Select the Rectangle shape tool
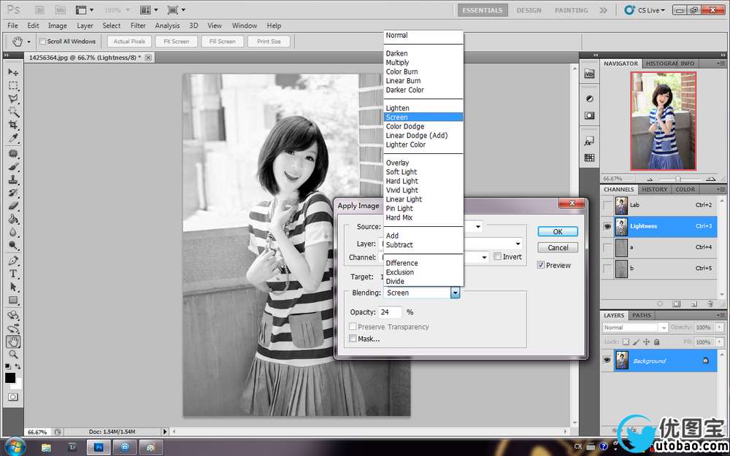Viewport: 730px width, 456px height. click(13, 300)
